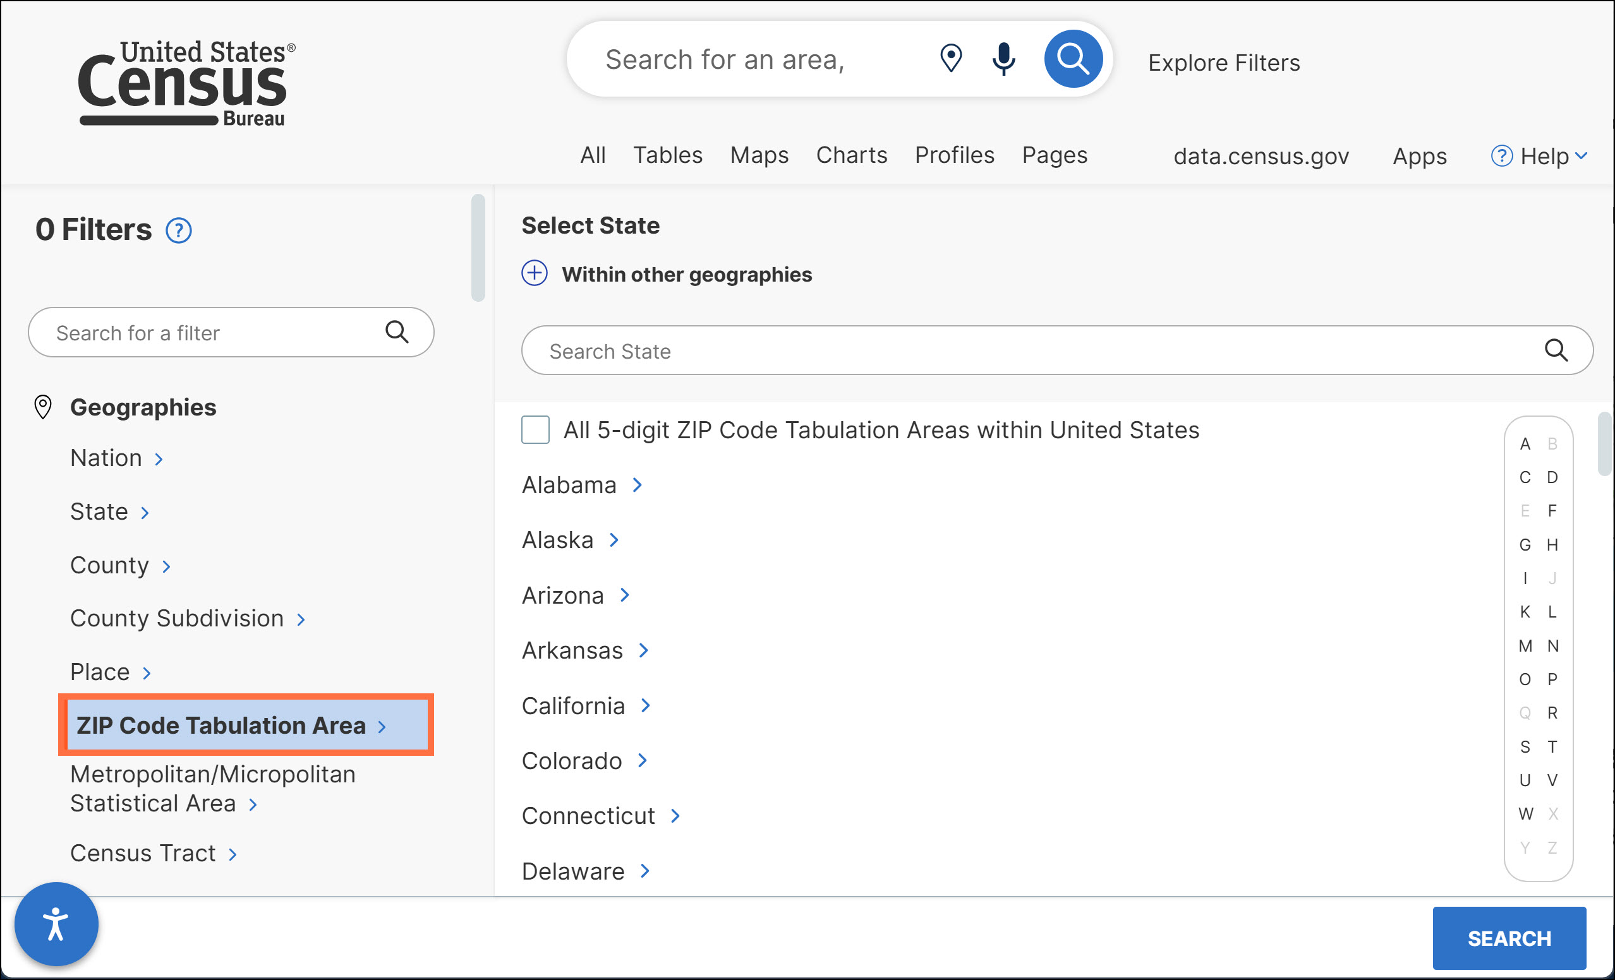The width and height of the screenshot is (1615, 980).
Task: Open the Explore Filters link
Action: 1224,63
